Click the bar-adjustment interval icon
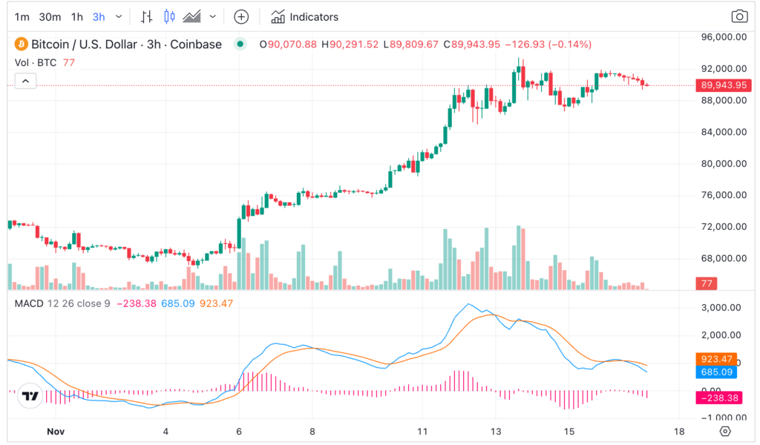This screenshot has width=760, height=445. click(x=145, y=16)
